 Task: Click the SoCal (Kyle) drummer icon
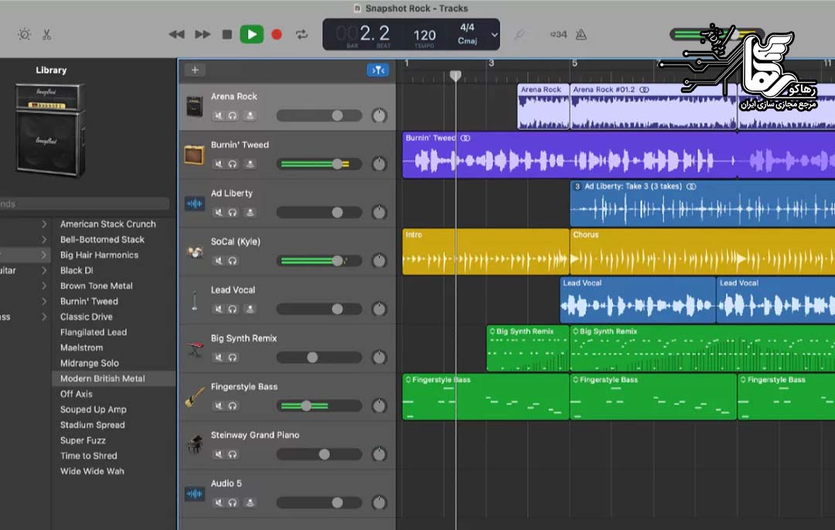pyautogui.click(x=194, y=252)
